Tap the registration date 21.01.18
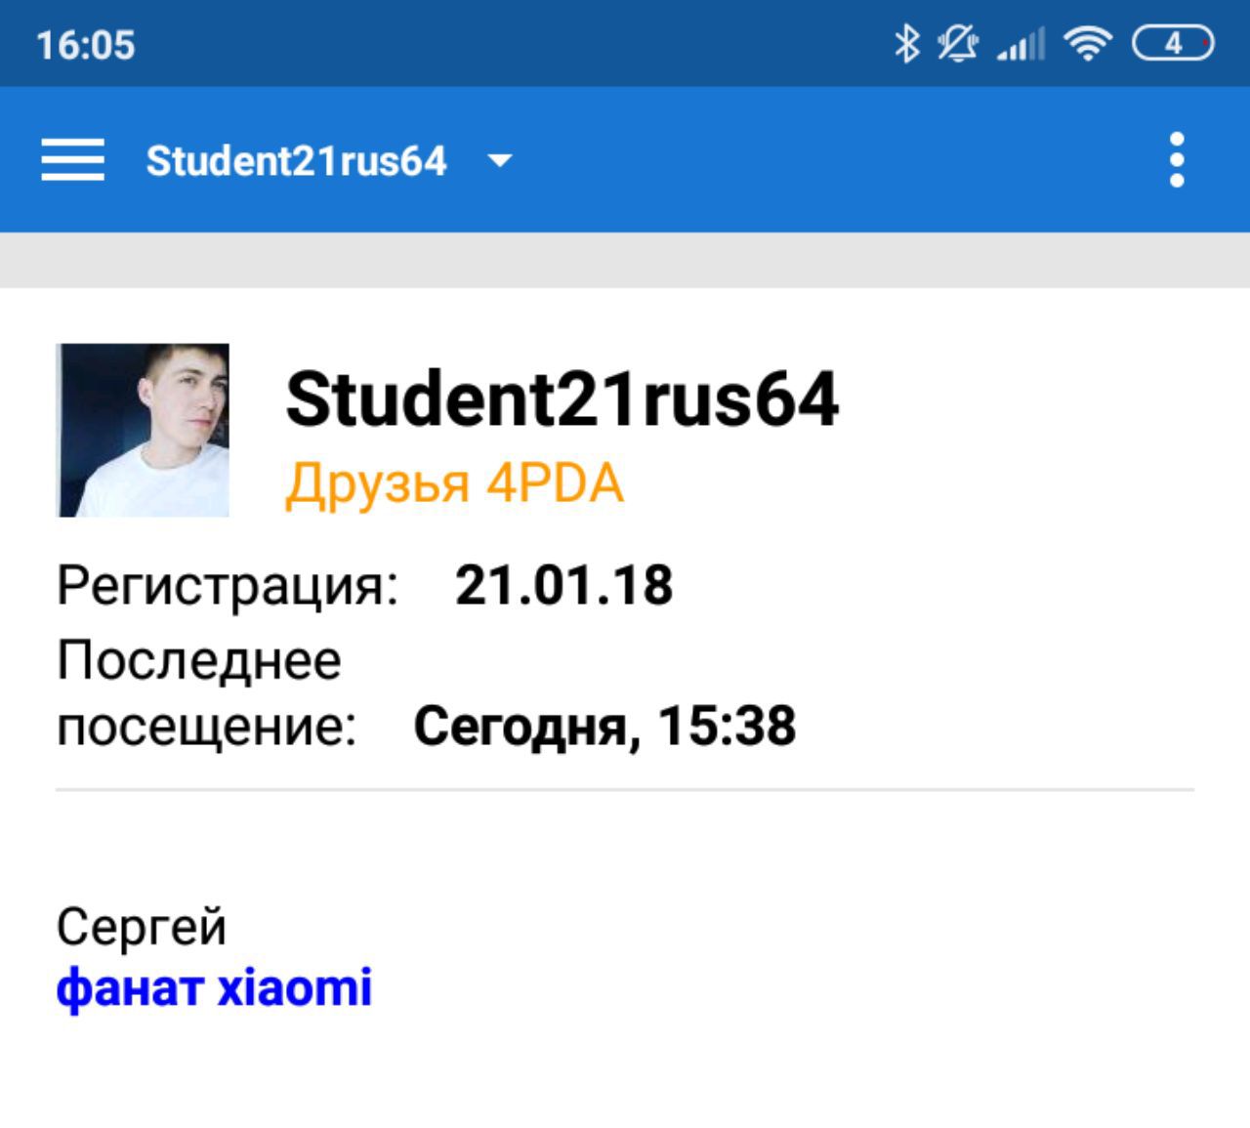1250x1128 pixels. click(x=563, y=585)
